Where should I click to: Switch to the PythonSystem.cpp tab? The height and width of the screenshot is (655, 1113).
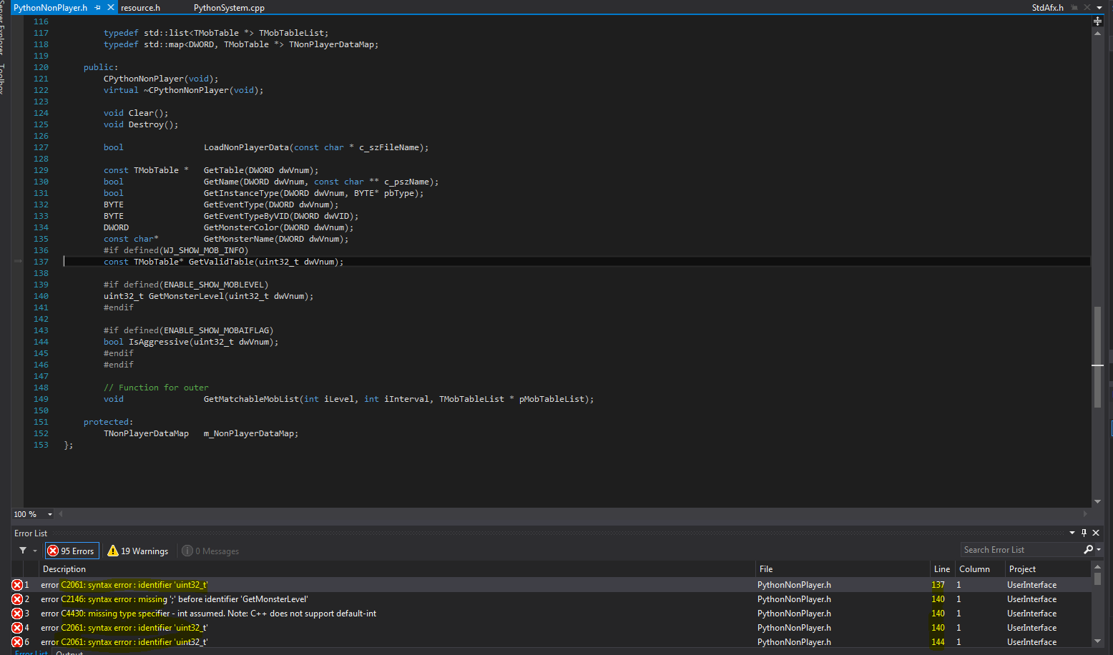coord(229,8)
